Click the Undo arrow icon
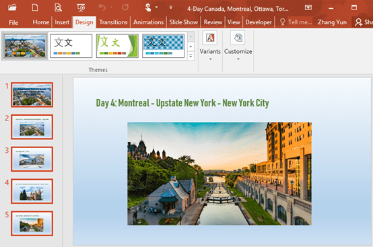The width and height of the screenshot is (373, 247). pyautogui.click(x=102, y=7)
